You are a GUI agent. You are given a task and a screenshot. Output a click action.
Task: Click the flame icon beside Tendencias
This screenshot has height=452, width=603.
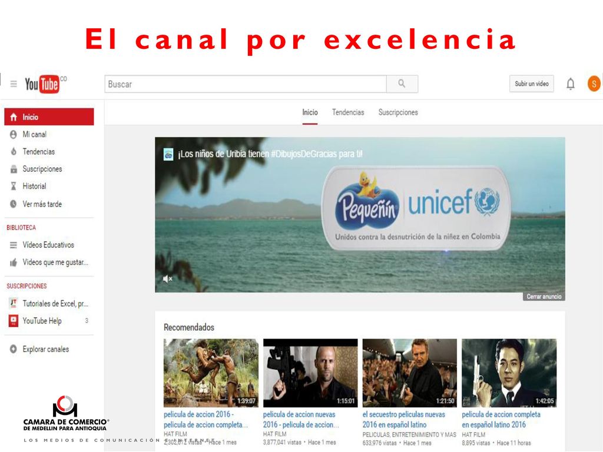point(14,151)
